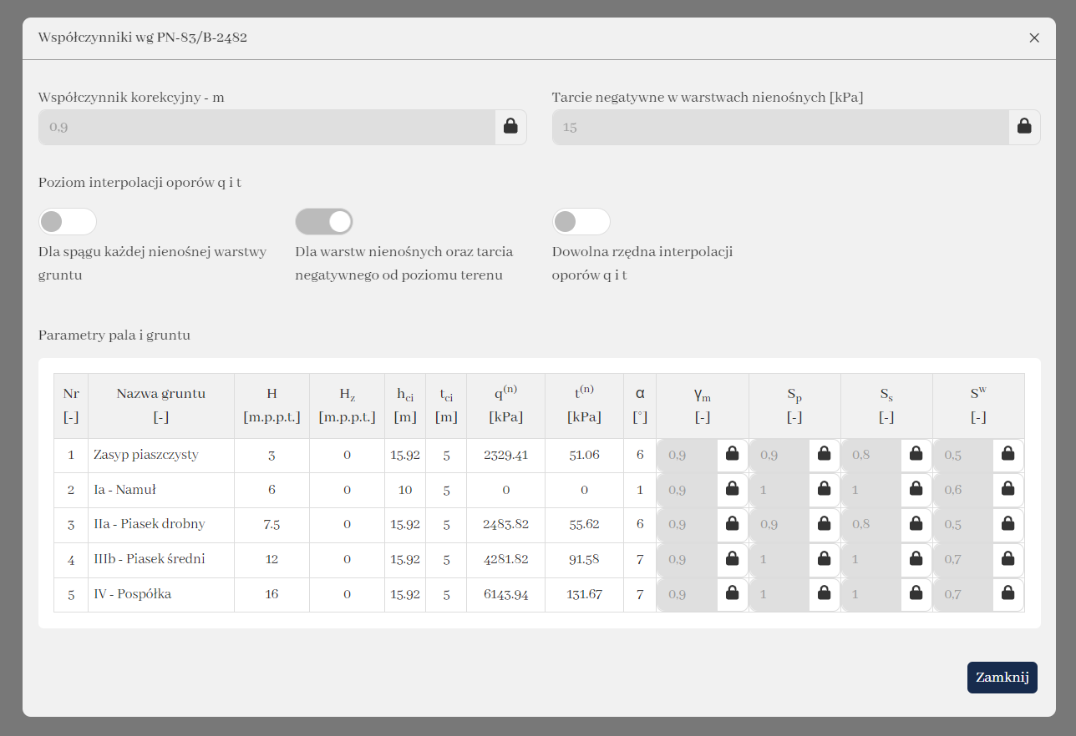Click lock icon for Tarcie negatywne field
The width and height of the screenshot is (1076, 736).
(x=1024, y=127)
